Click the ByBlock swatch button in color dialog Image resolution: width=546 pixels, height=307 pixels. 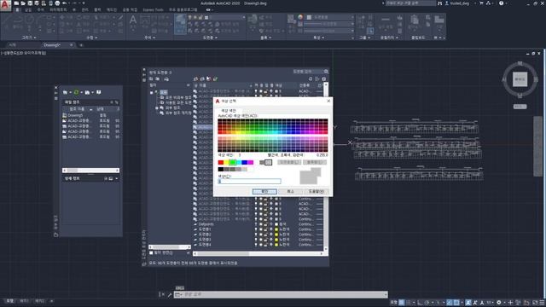pos(315,162)
